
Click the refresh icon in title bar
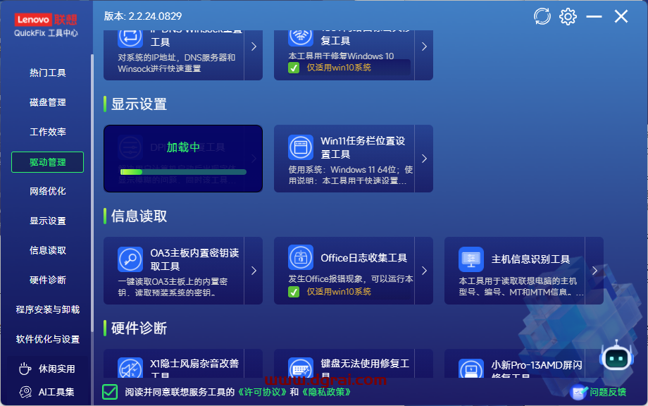(542, 16)
